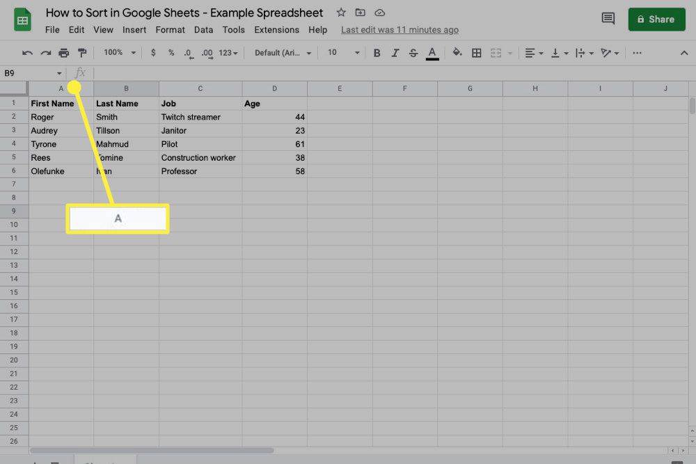Decrease decimal places icon
Viewport: 696px width, 464px height.
tap(189, 54)
